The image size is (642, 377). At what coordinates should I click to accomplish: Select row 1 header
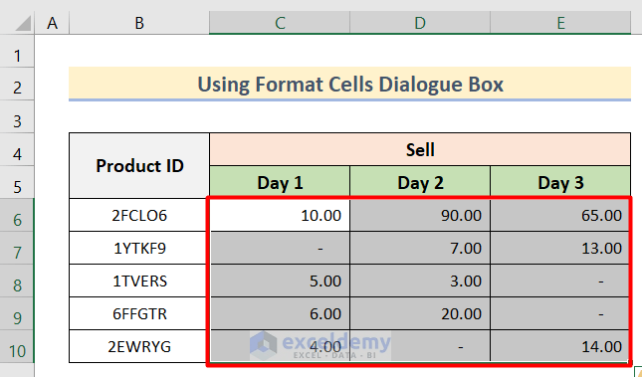[17, 51]
